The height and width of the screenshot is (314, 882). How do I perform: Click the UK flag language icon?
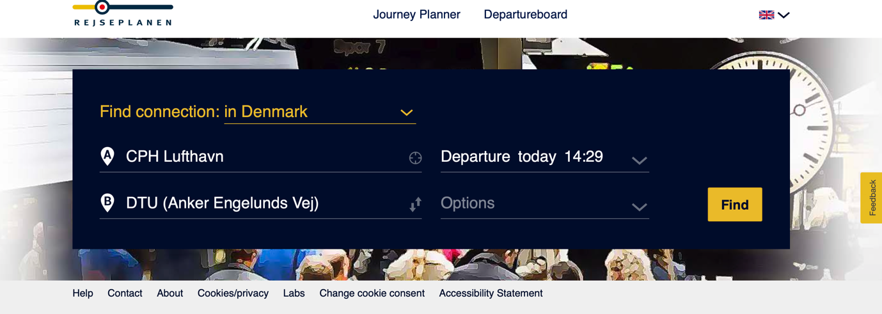pos(766,15)
